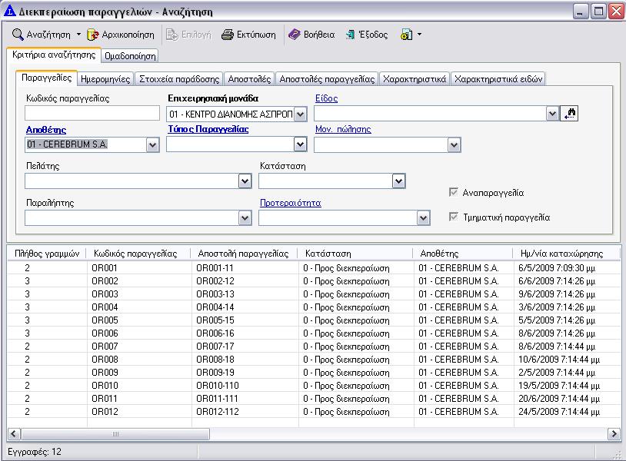Toggle Αναπαραγγελία checkbox

click(x=454, y=192)
